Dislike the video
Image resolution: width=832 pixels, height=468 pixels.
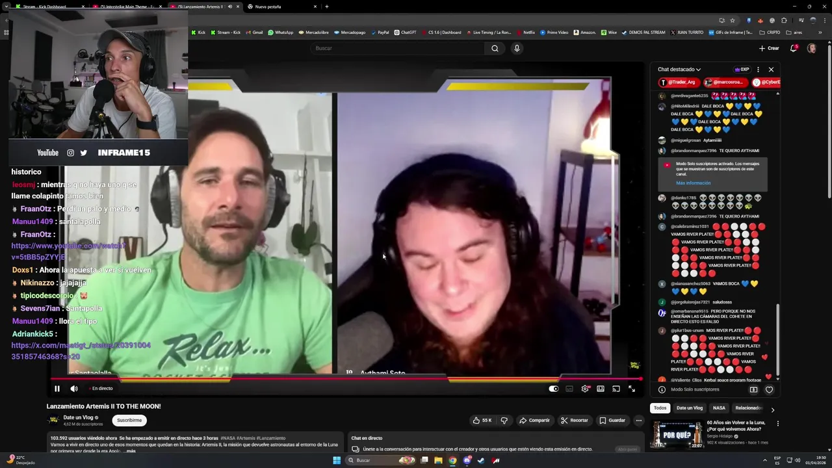tap(504, 421)
